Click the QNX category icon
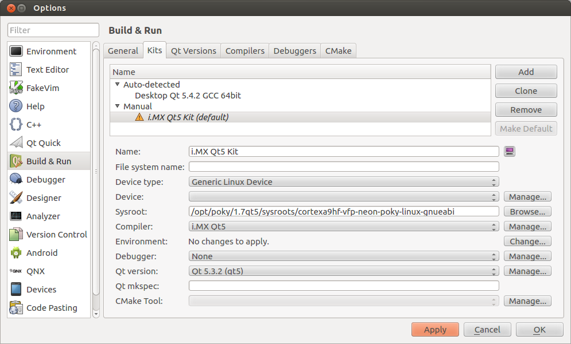This screenshot has height=344, width=571. pos(16,271)
